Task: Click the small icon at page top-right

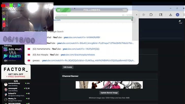Action: pyautogui.click(x=180, y=22)
